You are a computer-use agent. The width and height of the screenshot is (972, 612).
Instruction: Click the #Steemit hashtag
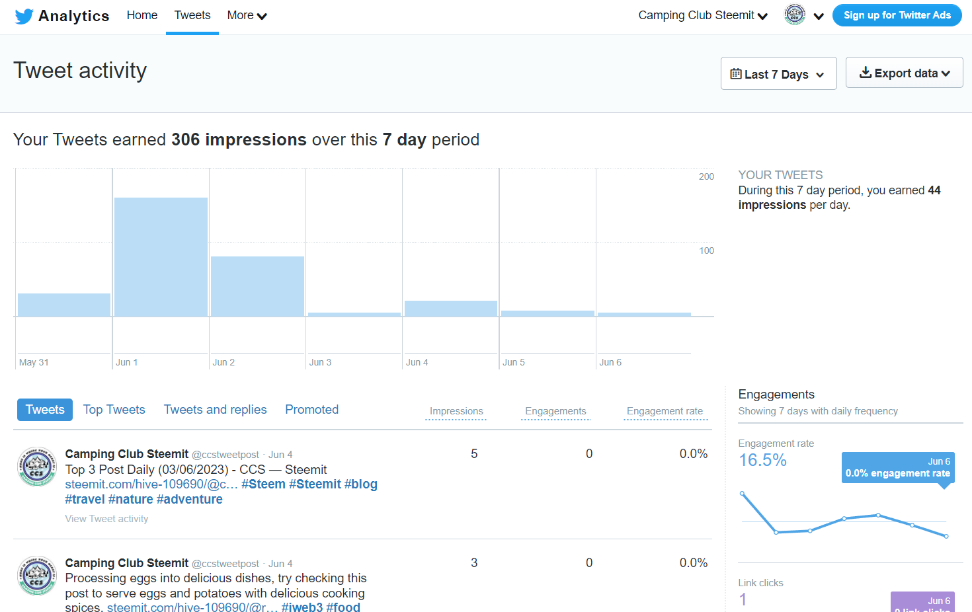(315, 484)
